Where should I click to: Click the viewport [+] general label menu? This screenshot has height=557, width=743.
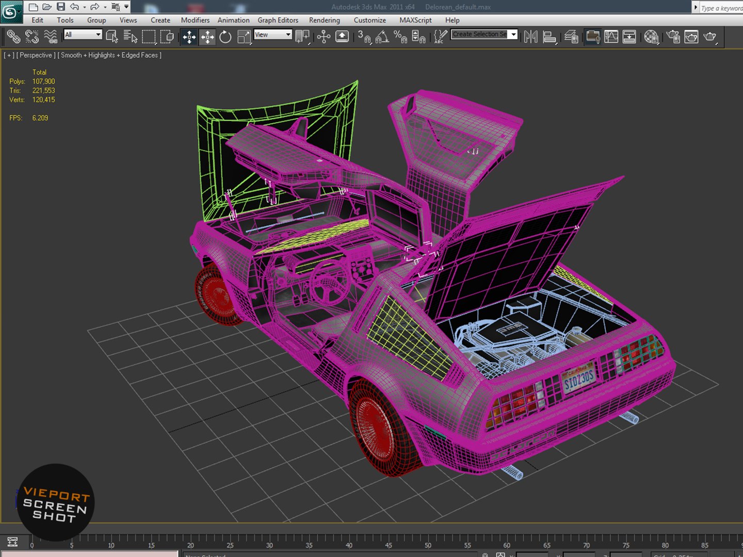coord(9,55)
